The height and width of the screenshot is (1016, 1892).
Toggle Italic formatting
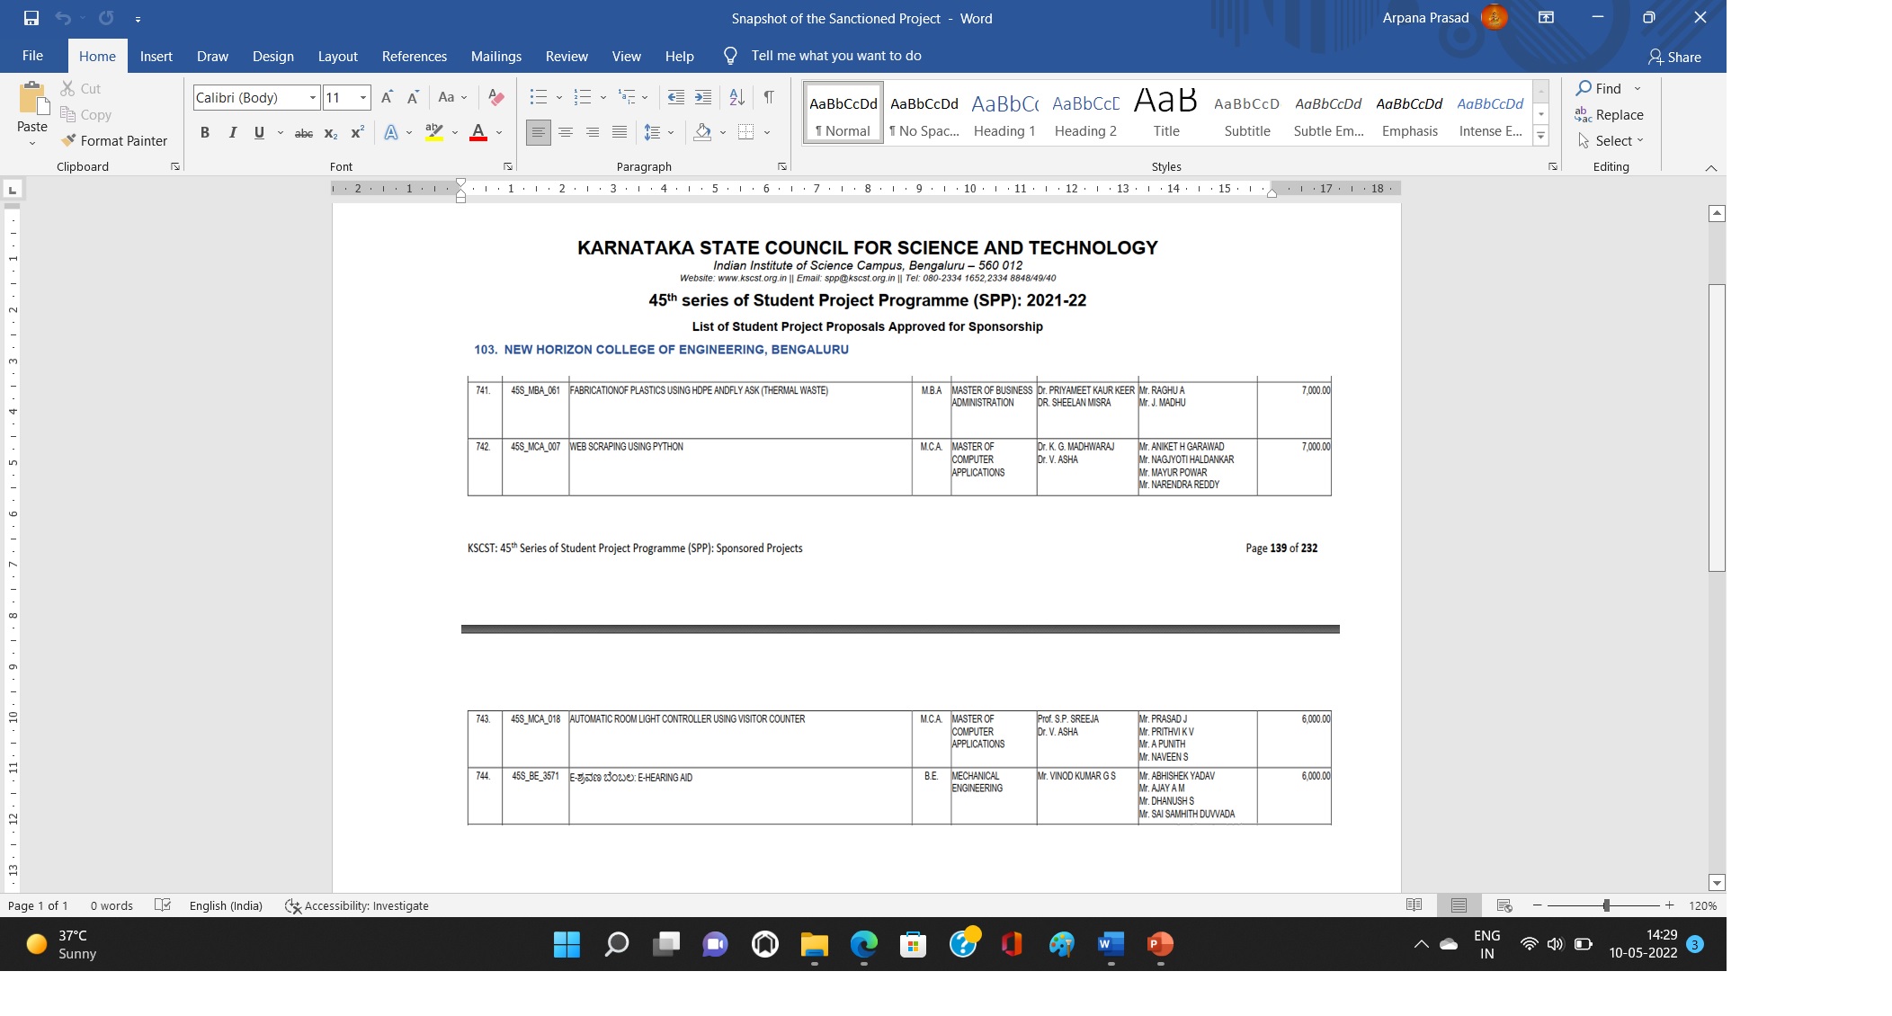pos(233,133)
